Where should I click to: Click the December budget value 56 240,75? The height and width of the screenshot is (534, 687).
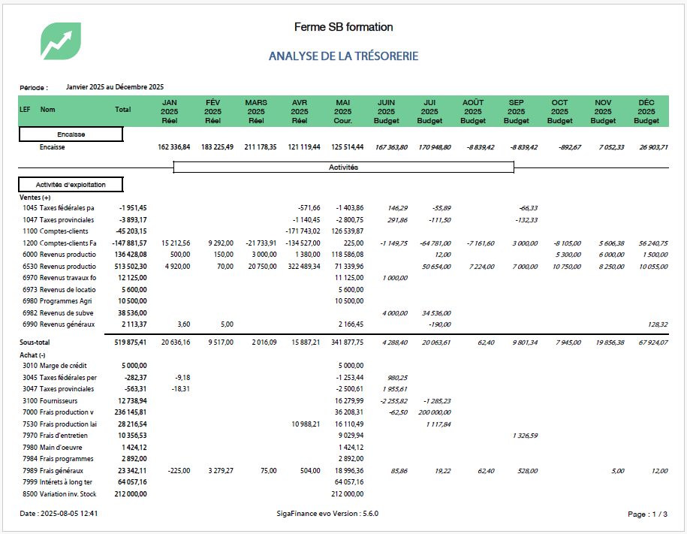(653, 243)
